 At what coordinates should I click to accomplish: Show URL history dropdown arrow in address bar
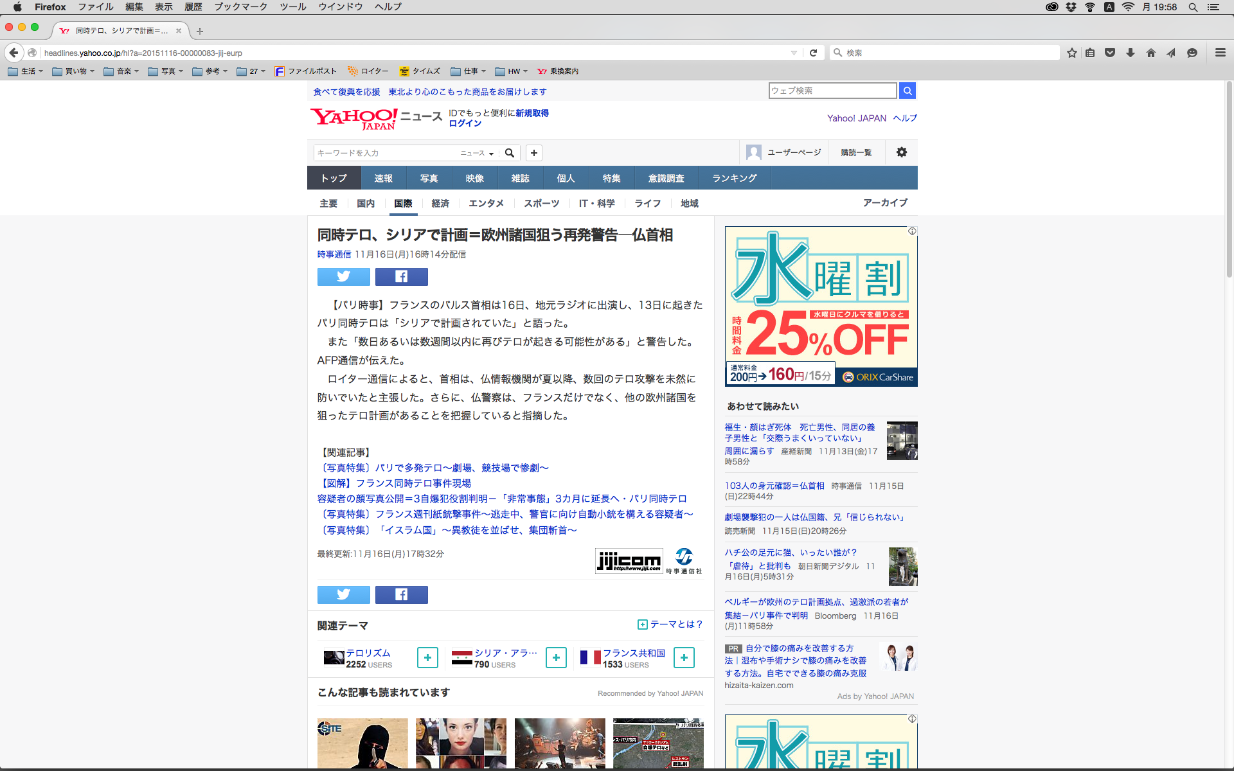pos(794,53)
